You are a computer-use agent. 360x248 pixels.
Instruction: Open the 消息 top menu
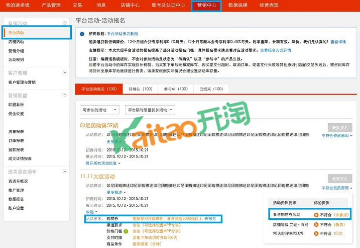click(101, 5)
